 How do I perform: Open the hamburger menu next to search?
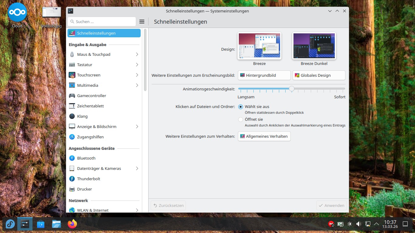(142, 22)
